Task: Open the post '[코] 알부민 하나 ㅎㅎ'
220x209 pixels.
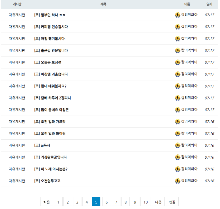Action: [x=50, y=15]
